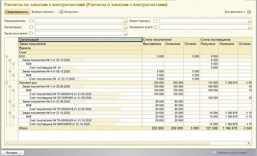This screenshot has width=257, height=156.
Task: Open Выбрать вариант... option
Action: tap(44, 12)
